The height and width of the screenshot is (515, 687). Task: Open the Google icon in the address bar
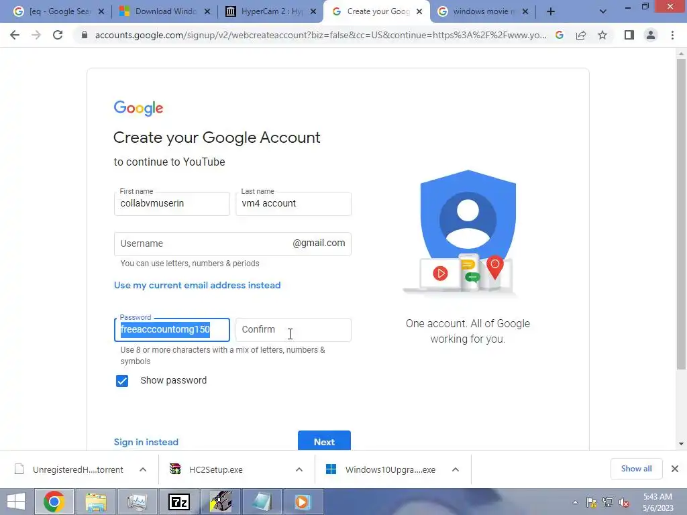click(560, 35)
